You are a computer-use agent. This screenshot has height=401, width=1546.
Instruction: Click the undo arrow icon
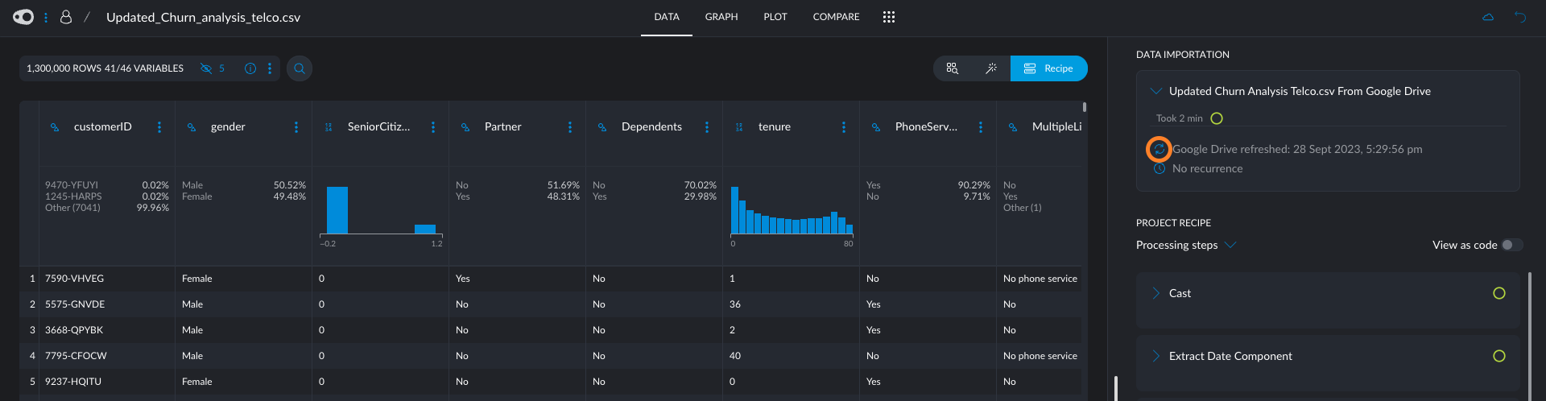coord(1519,17)
